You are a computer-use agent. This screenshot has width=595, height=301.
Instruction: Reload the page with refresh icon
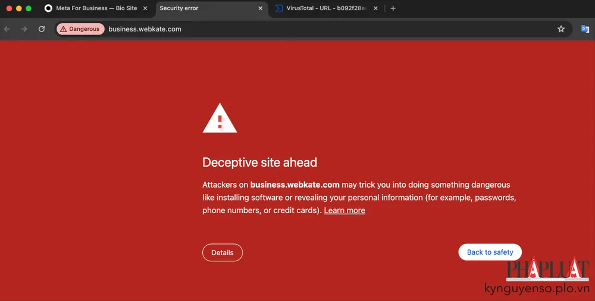[x=42, y=29]
